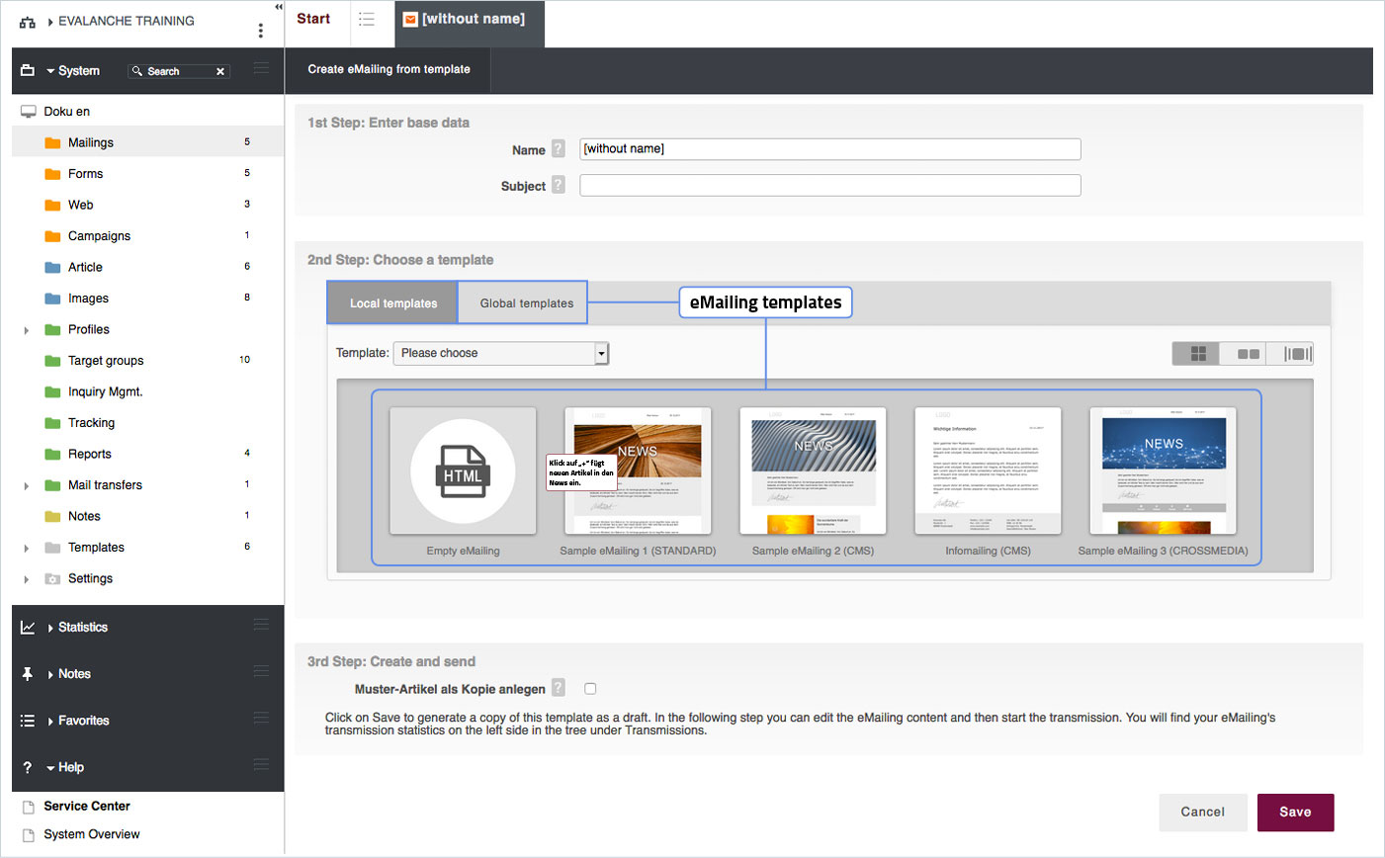Screen dimensions: 1385x858
Task: Switch to Global templates tab
Action: [x=526, y=302]
